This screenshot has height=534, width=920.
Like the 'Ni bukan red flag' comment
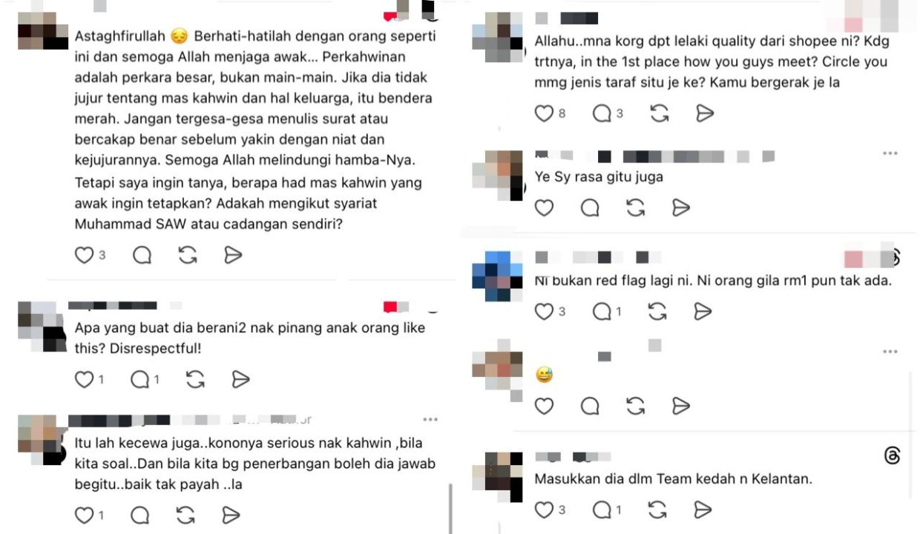[x=545, y=312]
